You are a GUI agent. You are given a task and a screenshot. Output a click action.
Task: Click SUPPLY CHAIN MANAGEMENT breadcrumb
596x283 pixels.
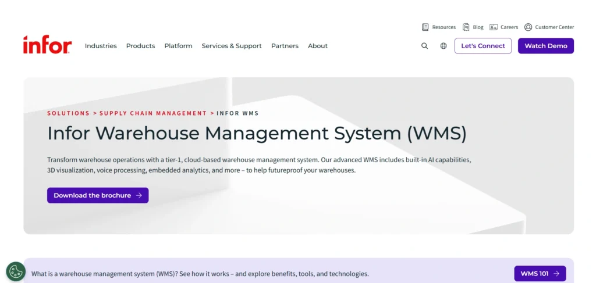(153, 113)
